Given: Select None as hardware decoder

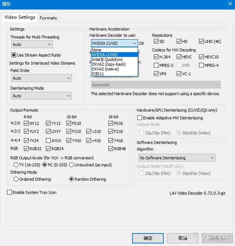Looking at the screenshot, I should click(x=97, y=50).
